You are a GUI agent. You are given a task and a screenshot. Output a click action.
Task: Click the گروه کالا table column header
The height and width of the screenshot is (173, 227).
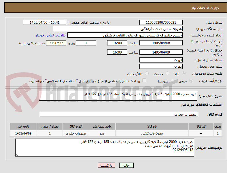coord(76,126)
